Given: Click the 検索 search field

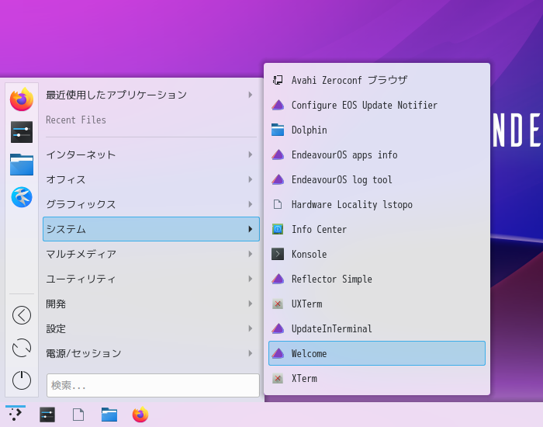Looking at the screenshot, I should pos(153,385).
